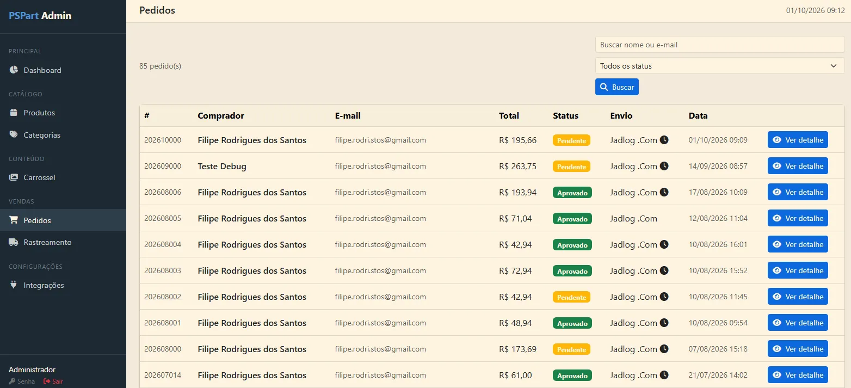The image size is (851, 388).
Task: View details of order 202609000
Action: [798, 166]
